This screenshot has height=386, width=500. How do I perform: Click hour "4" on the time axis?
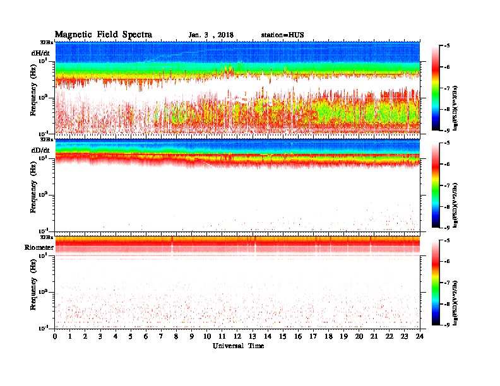pyautogui.click(x=116, y=336)
